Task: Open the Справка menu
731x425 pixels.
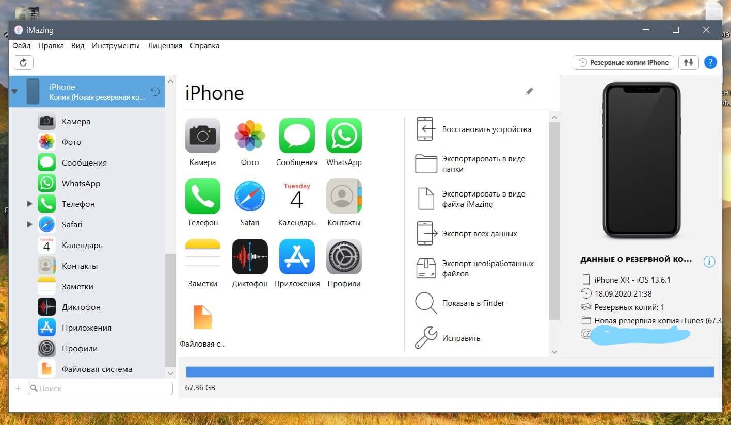Action: pos(204,46)
